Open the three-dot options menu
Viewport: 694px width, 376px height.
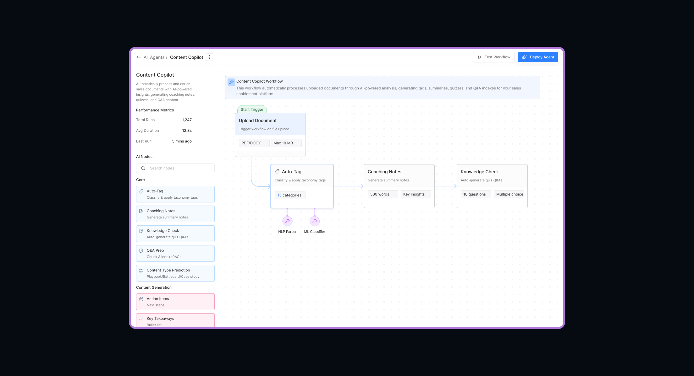point(210,57)
